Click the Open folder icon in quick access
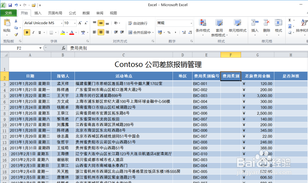 34,5
